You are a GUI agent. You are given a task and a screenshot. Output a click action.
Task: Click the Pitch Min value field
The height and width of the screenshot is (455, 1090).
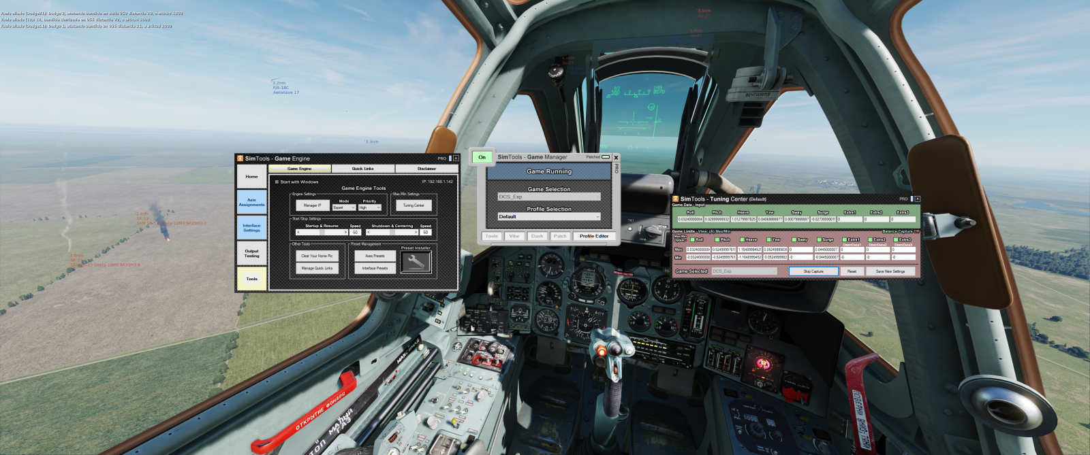tap(725, 257)
